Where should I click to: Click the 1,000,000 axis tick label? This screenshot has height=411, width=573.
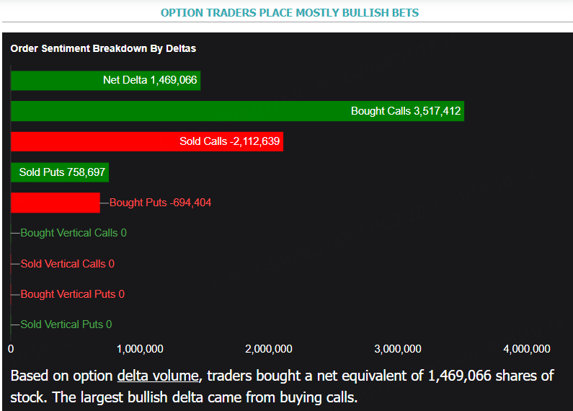[x=140, y=349]
